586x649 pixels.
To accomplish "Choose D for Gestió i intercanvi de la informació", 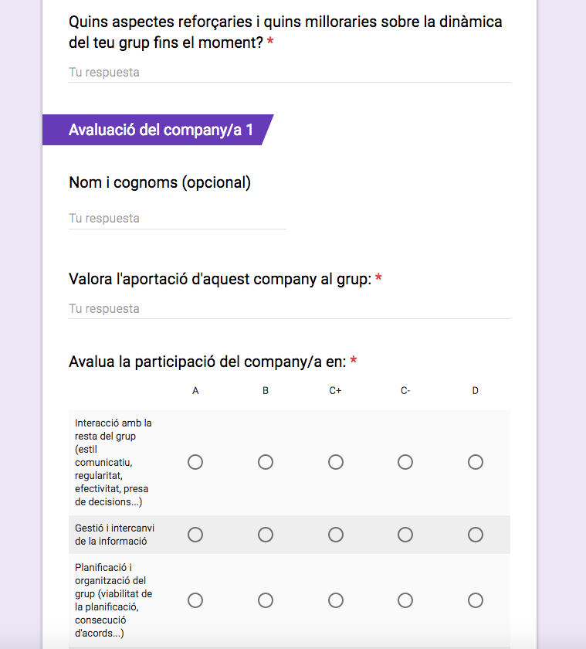I will [476, 535].
